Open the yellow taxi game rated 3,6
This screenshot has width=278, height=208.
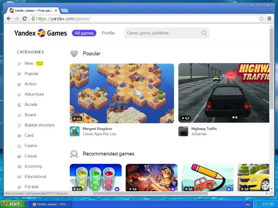tap(253, 177)
